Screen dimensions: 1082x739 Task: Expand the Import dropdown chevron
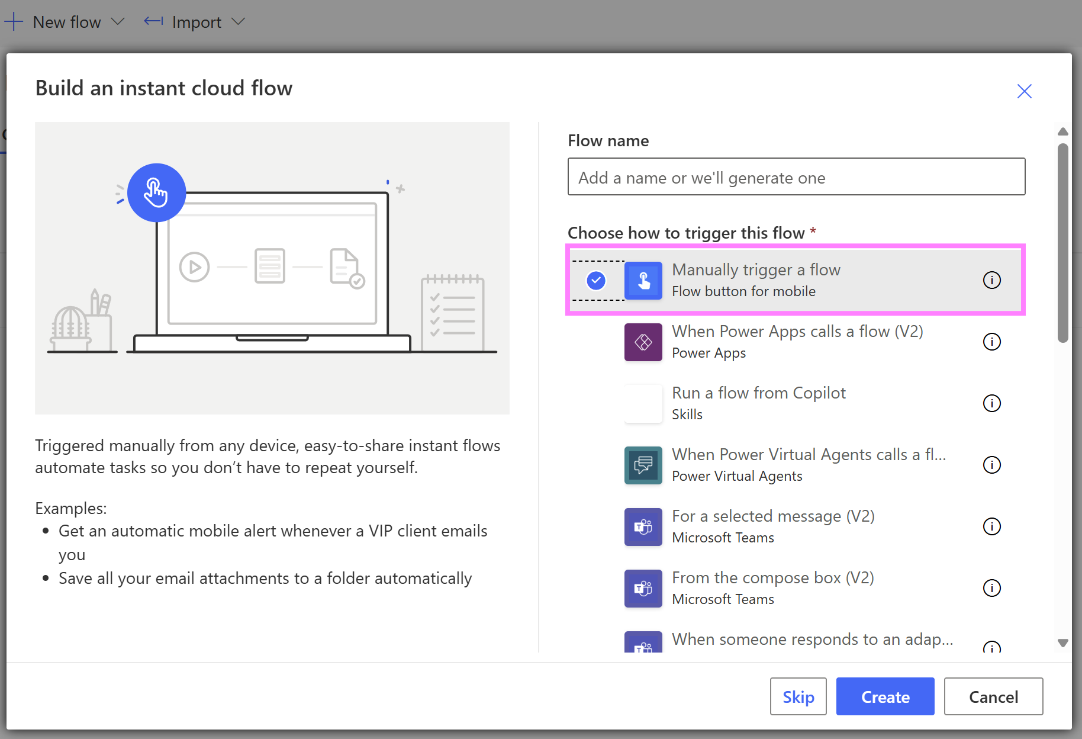pos(238,22)
